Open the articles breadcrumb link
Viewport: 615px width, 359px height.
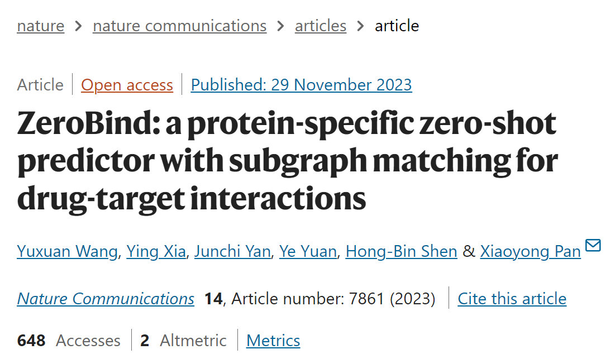[x=321, y=26]
